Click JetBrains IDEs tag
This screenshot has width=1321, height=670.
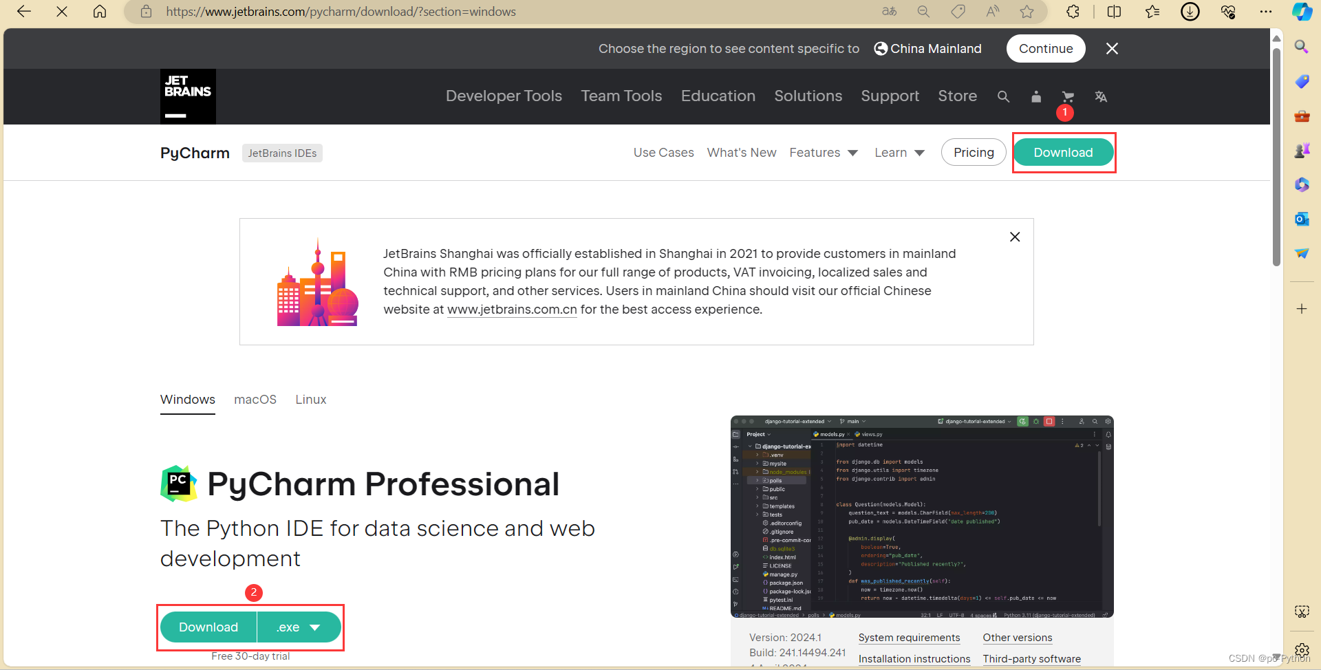282,153
